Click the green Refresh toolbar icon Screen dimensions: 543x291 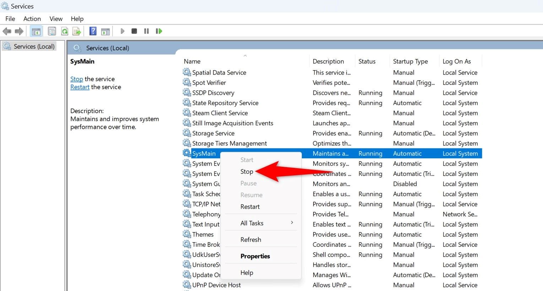tap(65, 31)
